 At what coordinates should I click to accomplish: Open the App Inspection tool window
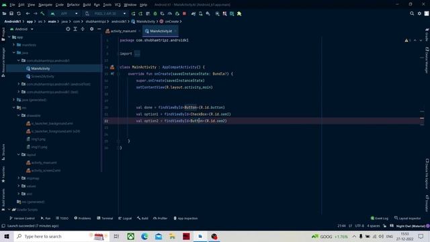(185, 218)
